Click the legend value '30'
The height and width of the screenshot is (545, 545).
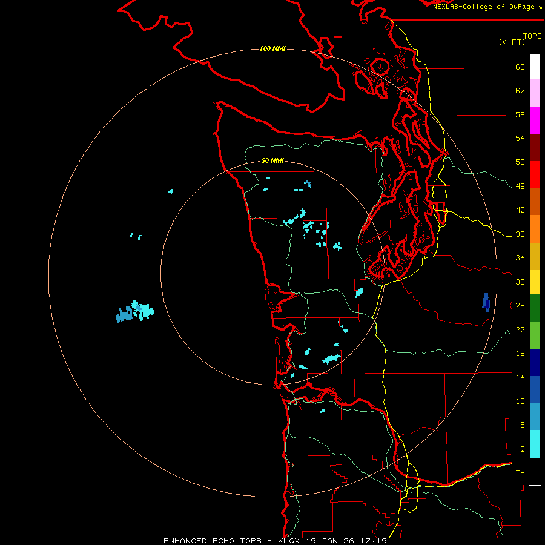[x=520, y=282]
